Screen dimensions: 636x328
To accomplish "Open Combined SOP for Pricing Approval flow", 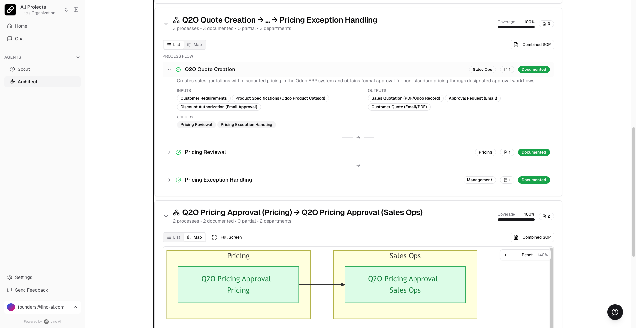I will coord(532,237).
